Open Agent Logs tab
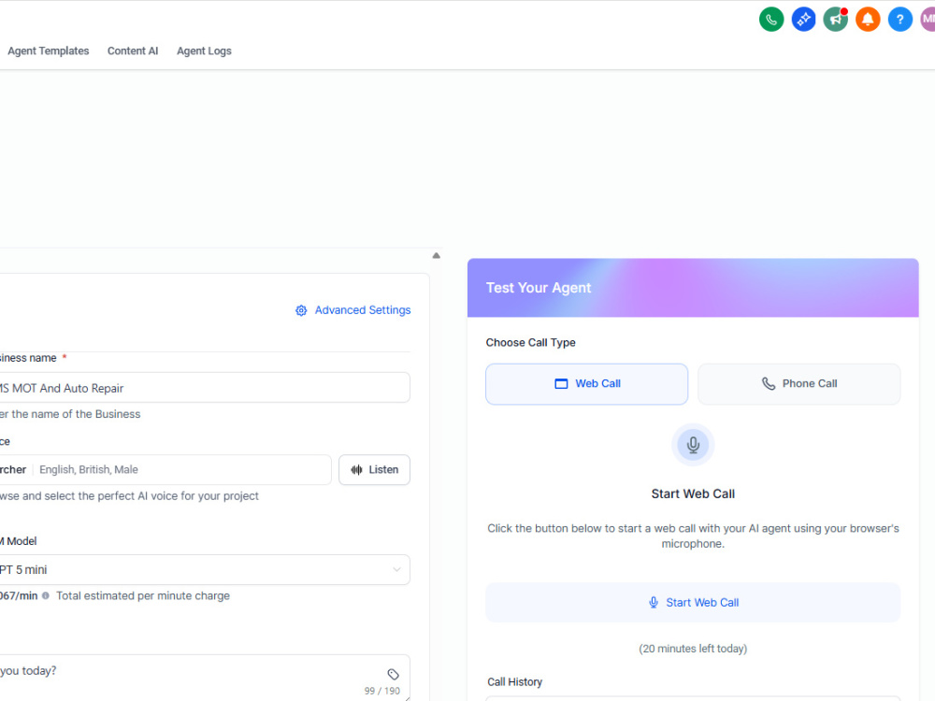 click(x=204, y=51)
